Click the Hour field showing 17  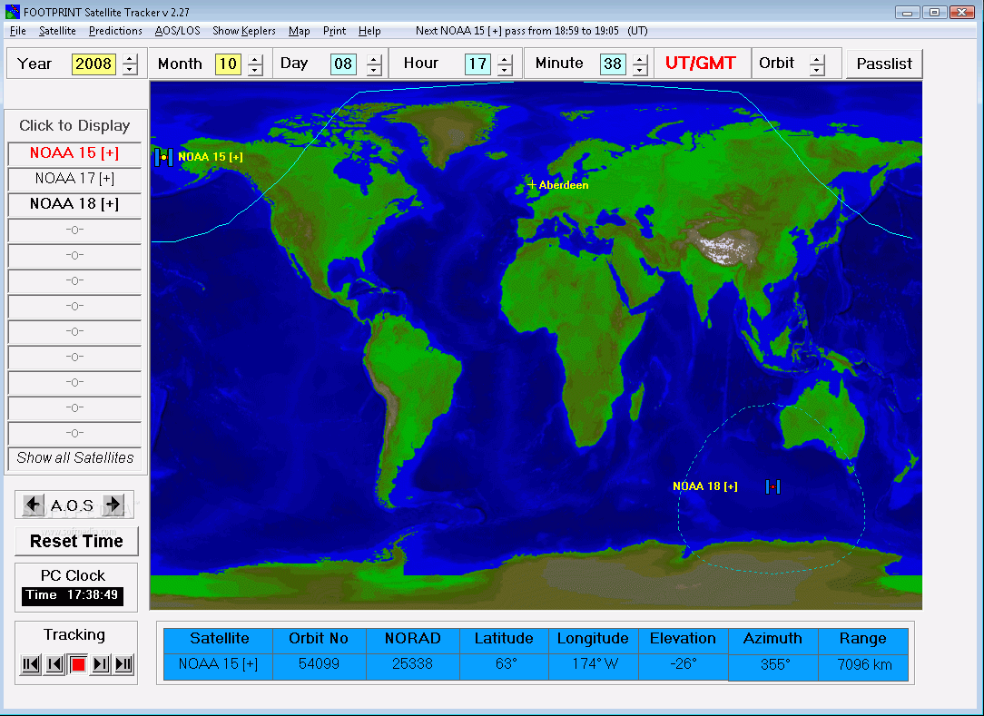coord(477,64)
